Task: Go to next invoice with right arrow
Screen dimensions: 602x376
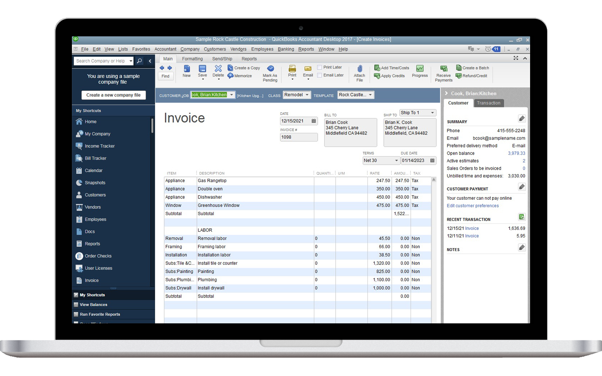Action: pyautogui.click(x=170, y=68)
